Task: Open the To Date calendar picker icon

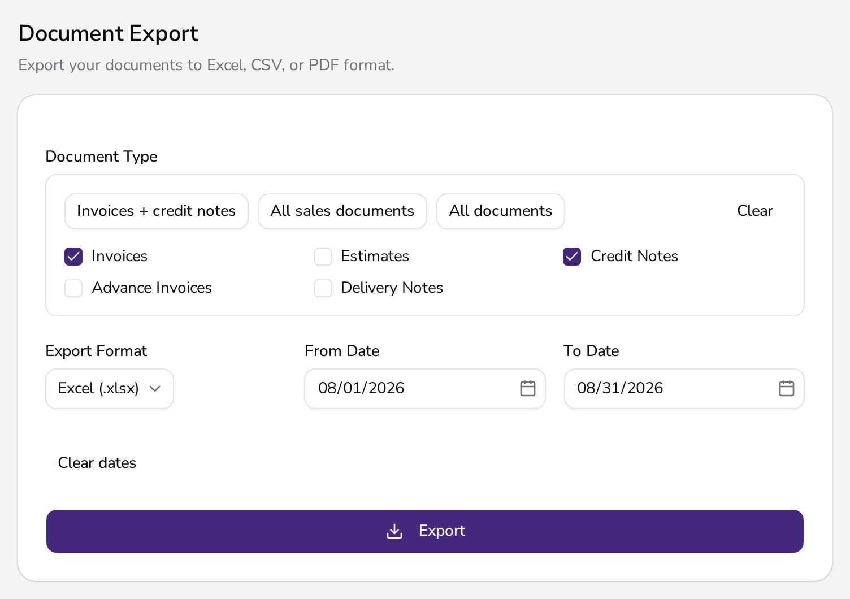Action: [786, 388]
